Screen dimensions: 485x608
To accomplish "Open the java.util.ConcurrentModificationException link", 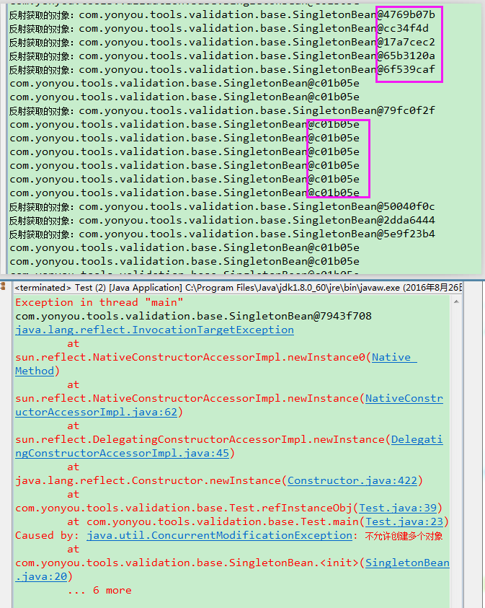I will [219, 535].
